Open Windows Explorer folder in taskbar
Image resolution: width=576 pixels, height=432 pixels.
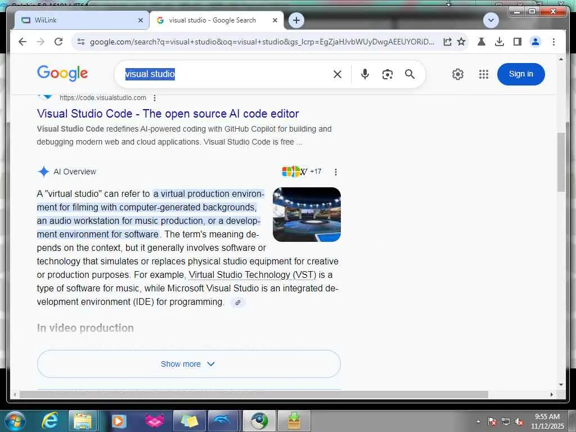click(83, 421)
